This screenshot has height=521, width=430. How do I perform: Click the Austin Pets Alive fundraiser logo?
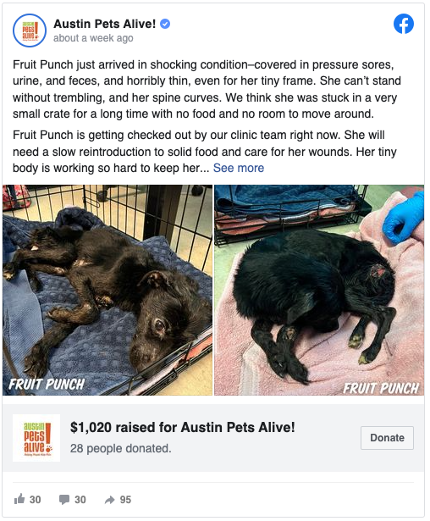coord(36,438)
